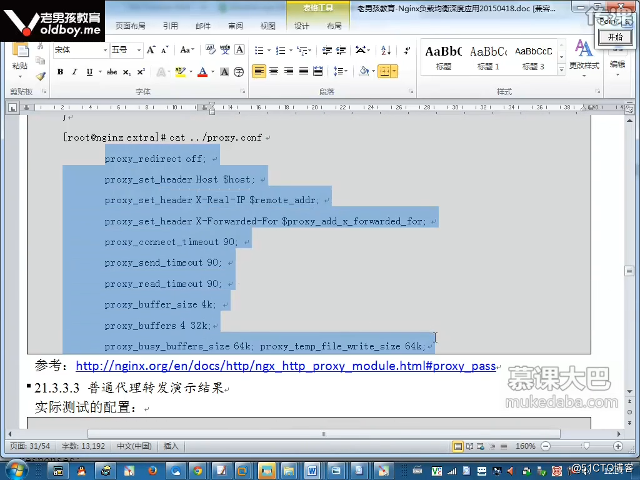Open the 审阅 ribbon tab
This screenshot has height=480, width=640.
236,26
